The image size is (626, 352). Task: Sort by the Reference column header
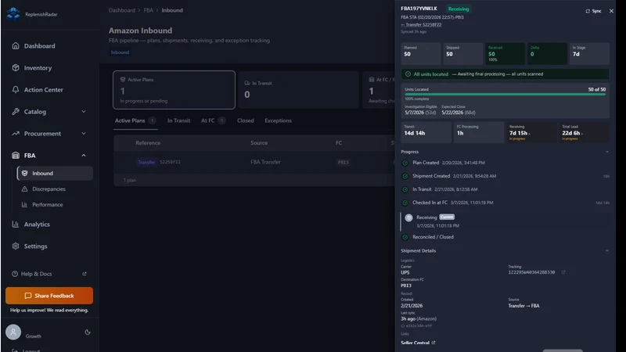click(x=148, y=143)
